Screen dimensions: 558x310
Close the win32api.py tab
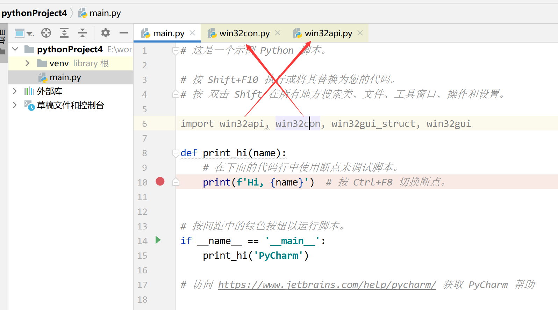click(360, 33)
